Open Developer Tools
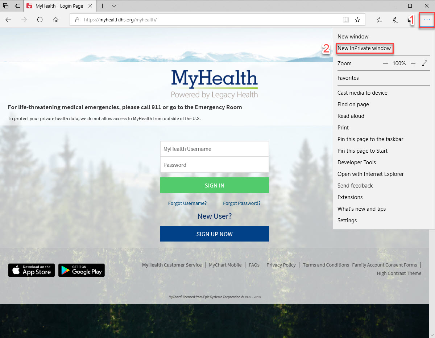 357,162
